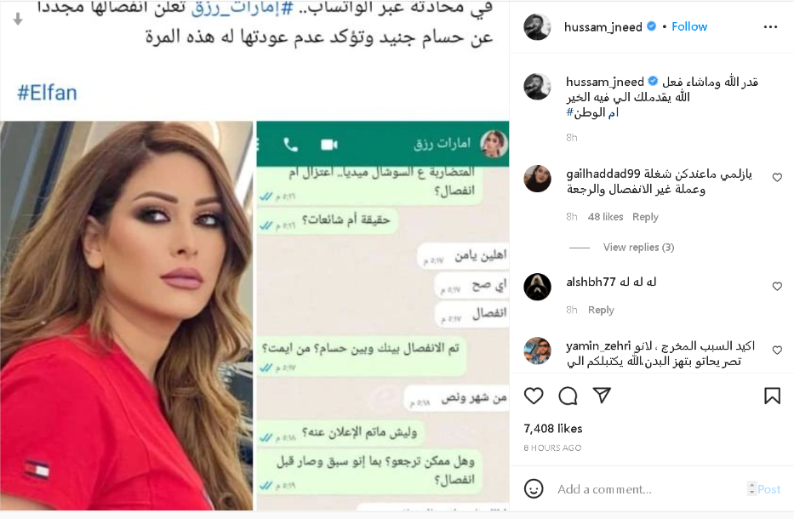Like yamin_zehri's comment
Image resolution: width=794 pixels, height=519 pixels.
[777, 350]
